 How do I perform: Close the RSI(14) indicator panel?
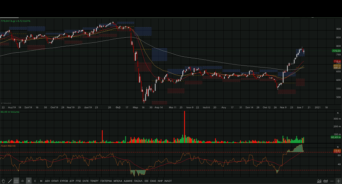click(338, 147)
